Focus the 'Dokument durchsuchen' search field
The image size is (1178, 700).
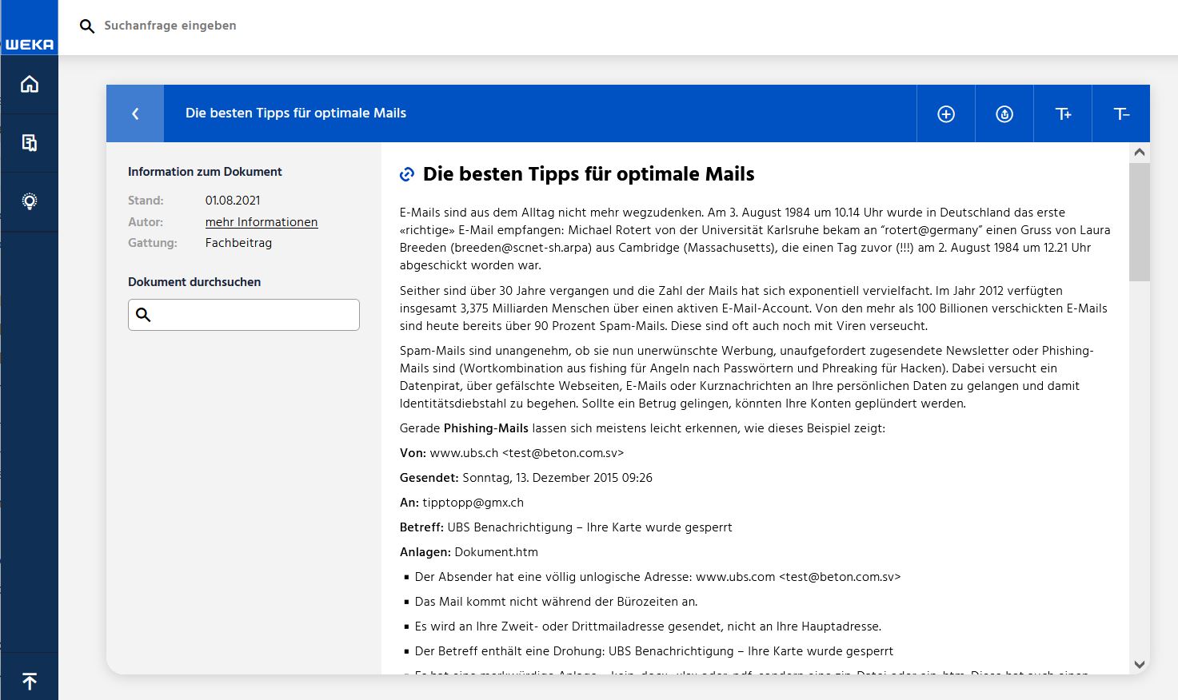pyautogui.click(x=256, y=315)
